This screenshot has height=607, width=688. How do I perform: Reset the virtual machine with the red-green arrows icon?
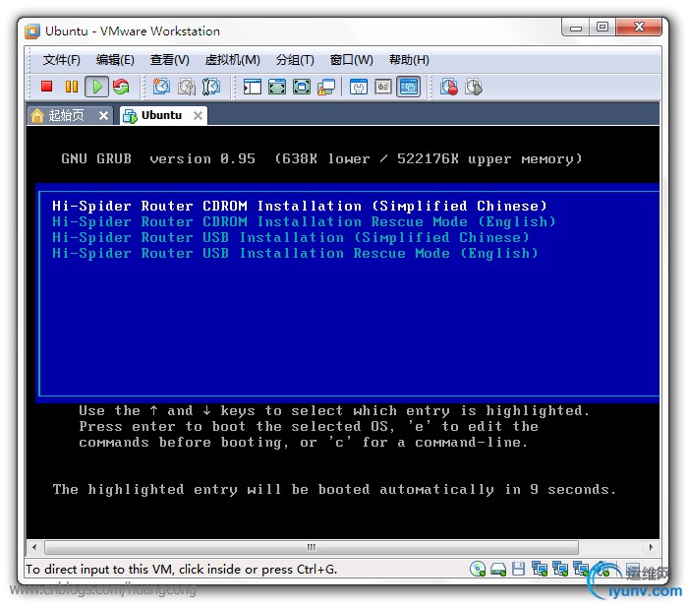(x=121, y=87)
